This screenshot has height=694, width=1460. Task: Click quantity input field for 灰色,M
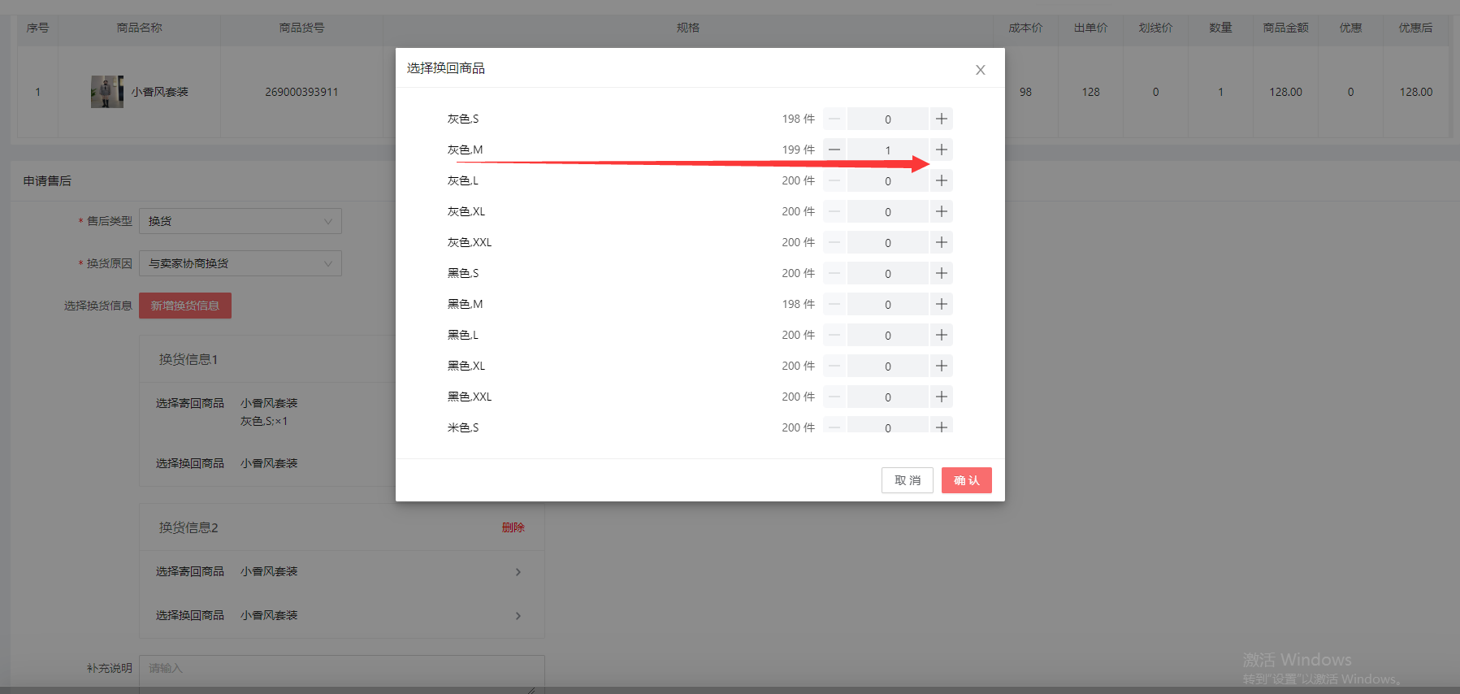[887, 150]
